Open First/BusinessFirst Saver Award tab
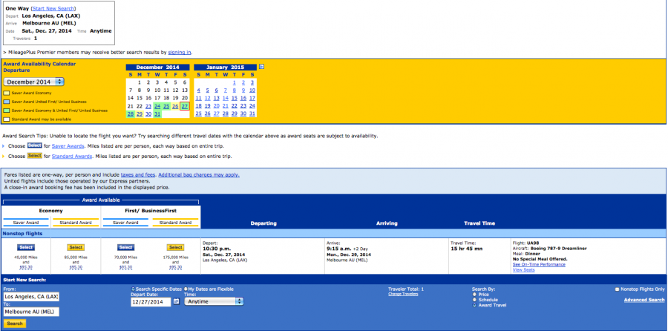Image resolution: width=668 pixels, height=331 pixels. click(x=125, y=223)
